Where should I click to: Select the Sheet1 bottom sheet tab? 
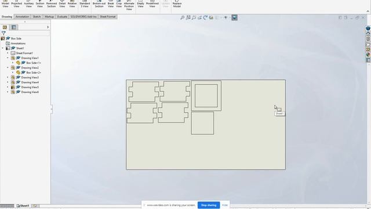tap(23, 206)
